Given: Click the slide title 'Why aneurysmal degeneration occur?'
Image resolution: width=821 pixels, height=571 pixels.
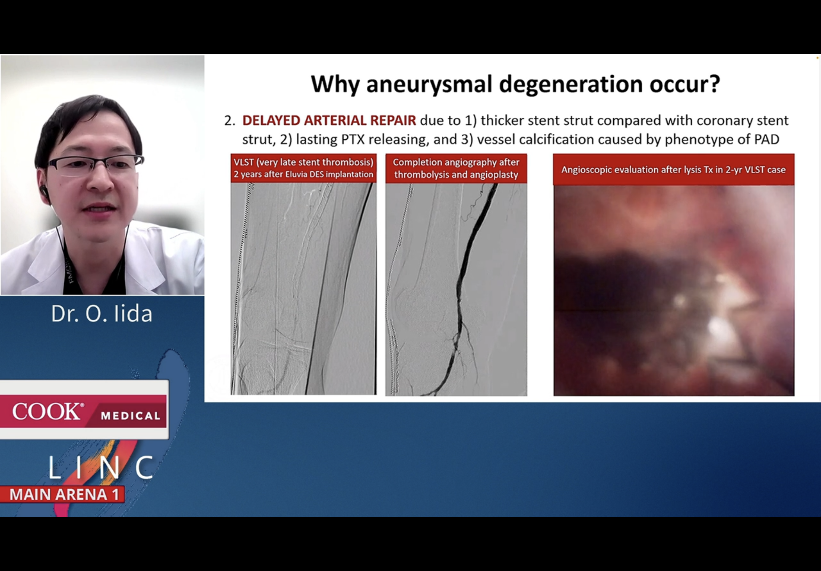Looking at the screenshot, I should (515, 85).
